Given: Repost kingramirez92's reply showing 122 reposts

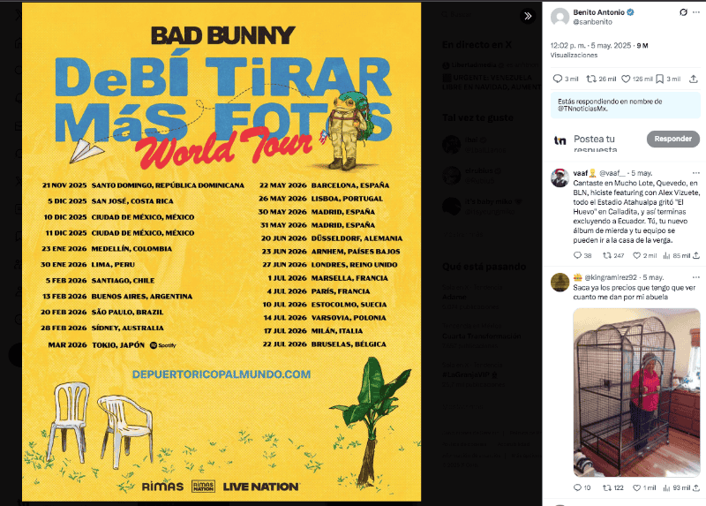Looking at the screenshot, I should (x=607, y=487).
